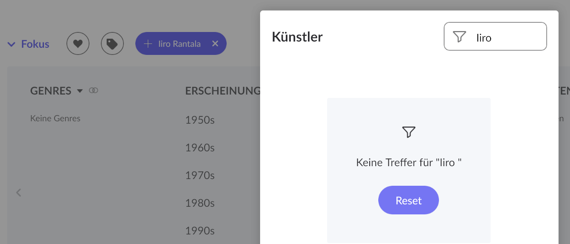Select the 1990s decade

point(200,231)
